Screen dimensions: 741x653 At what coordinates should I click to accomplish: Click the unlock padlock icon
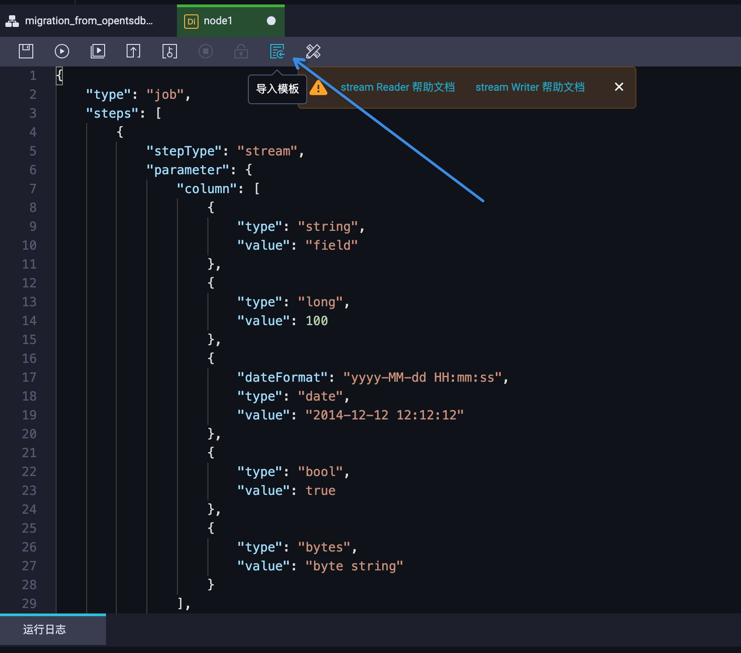[241, 51]
